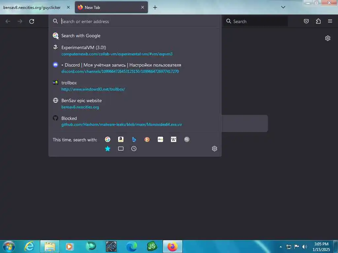Open the Discord account settings suggestion
This screenshot has height=253, width=338.
pos(135,68)
